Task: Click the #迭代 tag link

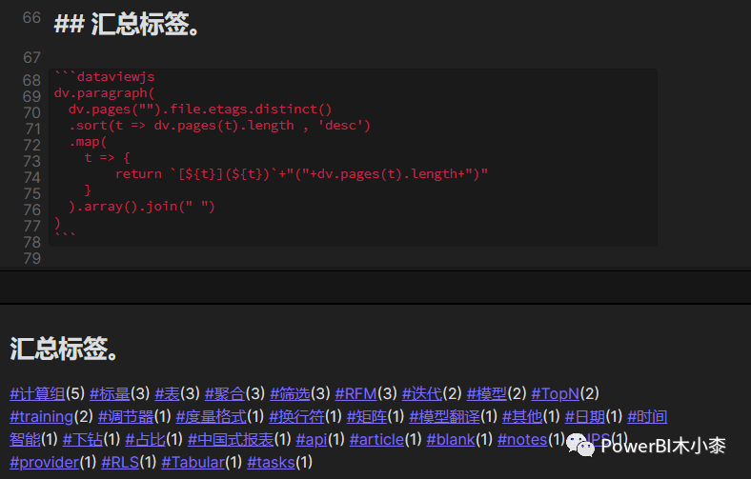Action: [x=422, y=394]
